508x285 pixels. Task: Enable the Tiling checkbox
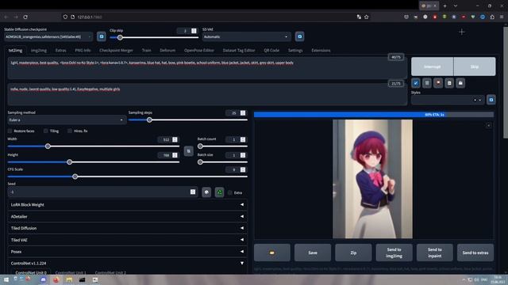point(46,131)
